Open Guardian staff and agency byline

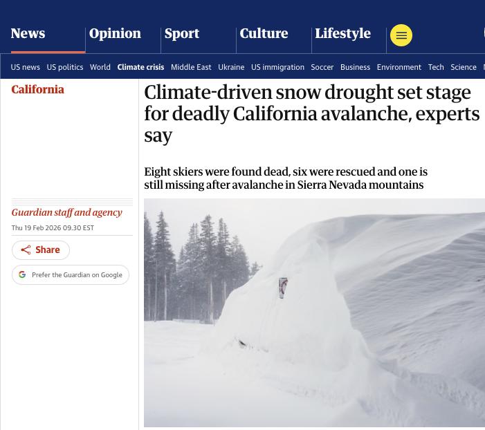[x=67, y=212]
